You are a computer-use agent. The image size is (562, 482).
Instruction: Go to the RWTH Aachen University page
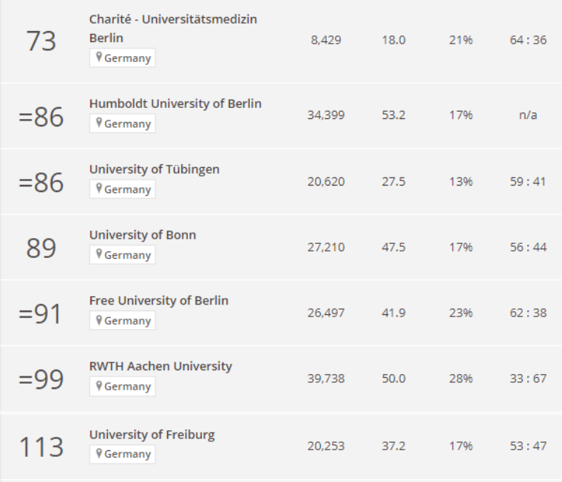click(160, 366)
